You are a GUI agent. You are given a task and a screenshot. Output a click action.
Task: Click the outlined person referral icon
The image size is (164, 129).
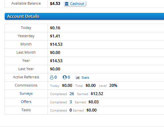click(51, 77)
